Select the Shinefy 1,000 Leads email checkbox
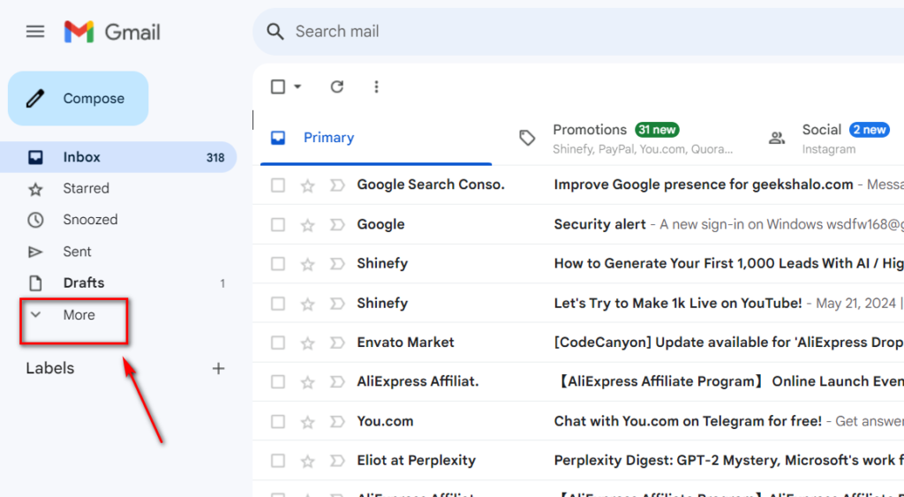 click(278, 264)
